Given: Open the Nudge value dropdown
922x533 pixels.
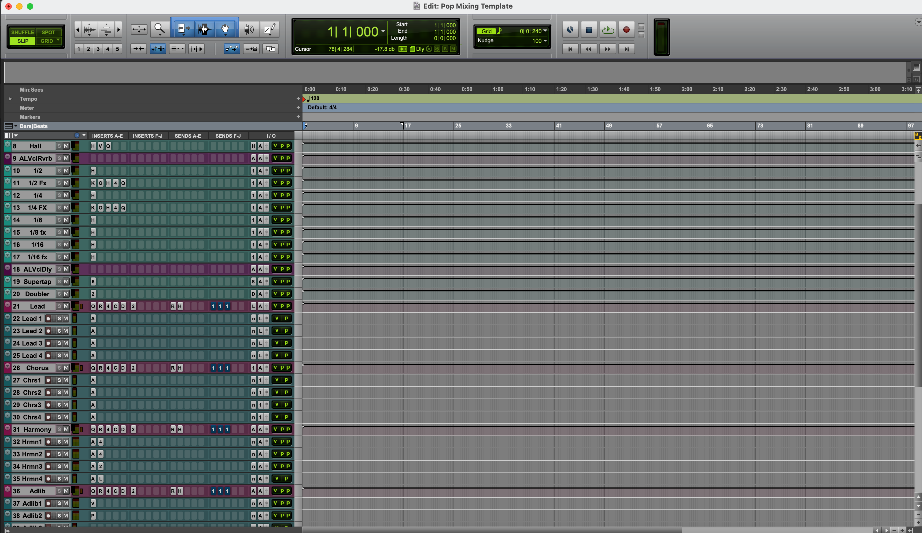Looking at the screenshot, I should [545, 40].
